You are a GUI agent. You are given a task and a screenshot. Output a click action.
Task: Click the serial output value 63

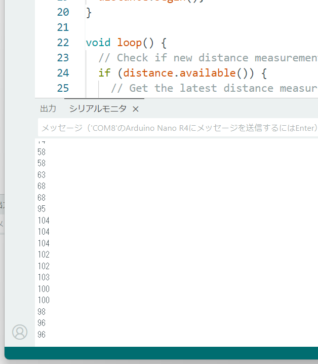tap(42, 175)
